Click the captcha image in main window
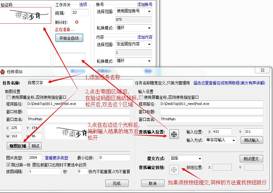This screenshot has height=193, width=273. [x=25, y=15]
